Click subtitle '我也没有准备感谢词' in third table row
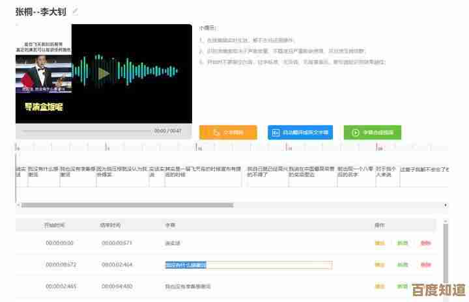The width and height of the screenshot is (469, 302). pyautogui.click(x=188, y=286)
